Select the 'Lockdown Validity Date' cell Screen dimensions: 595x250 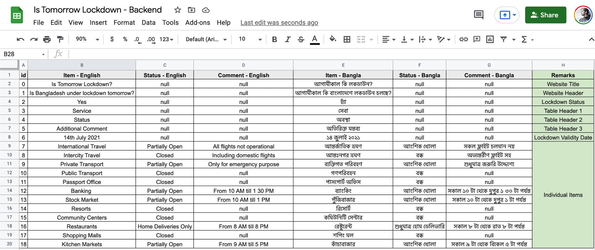pos(563,137)
